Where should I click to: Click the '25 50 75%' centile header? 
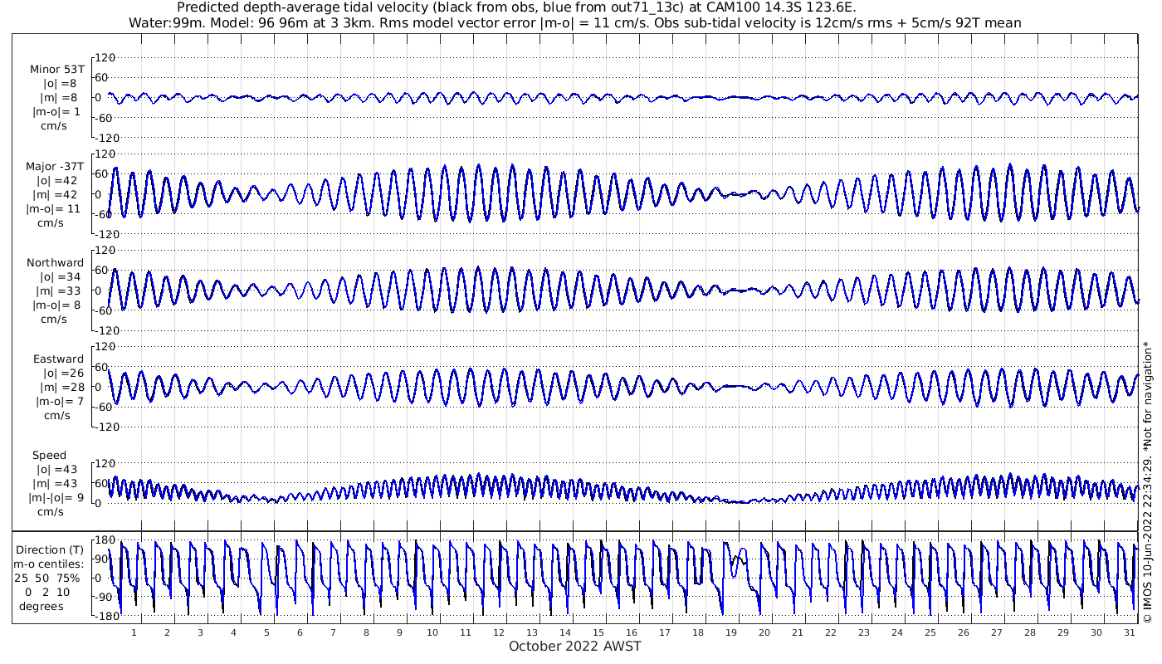(47, 579)
